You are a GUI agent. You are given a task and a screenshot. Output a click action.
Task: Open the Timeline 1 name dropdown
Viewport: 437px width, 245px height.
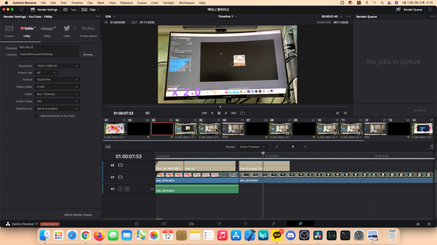(x=228, y=17)
